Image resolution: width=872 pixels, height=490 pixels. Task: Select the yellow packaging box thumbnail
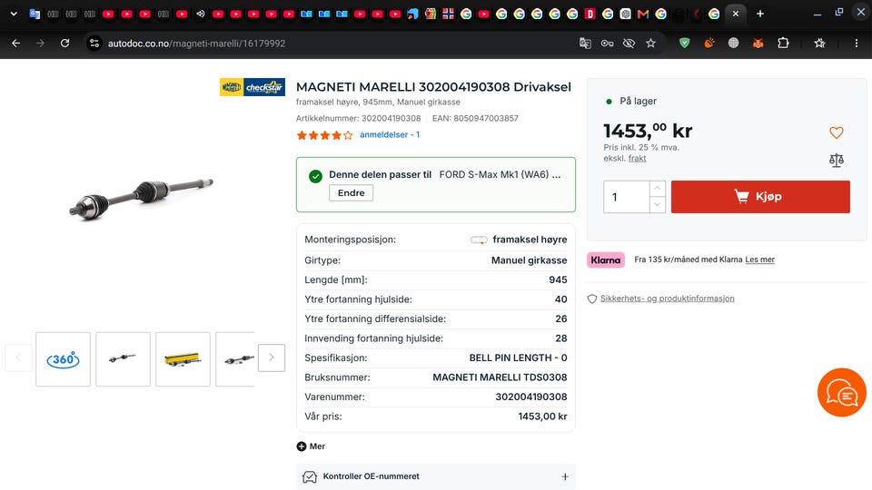tap(183, 359)
